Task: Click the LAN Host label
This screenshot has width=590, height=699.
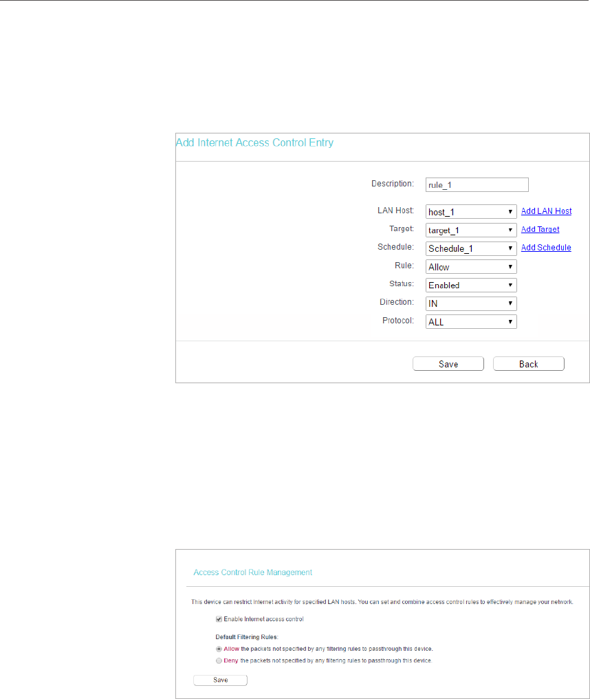Action: (395, 211)
